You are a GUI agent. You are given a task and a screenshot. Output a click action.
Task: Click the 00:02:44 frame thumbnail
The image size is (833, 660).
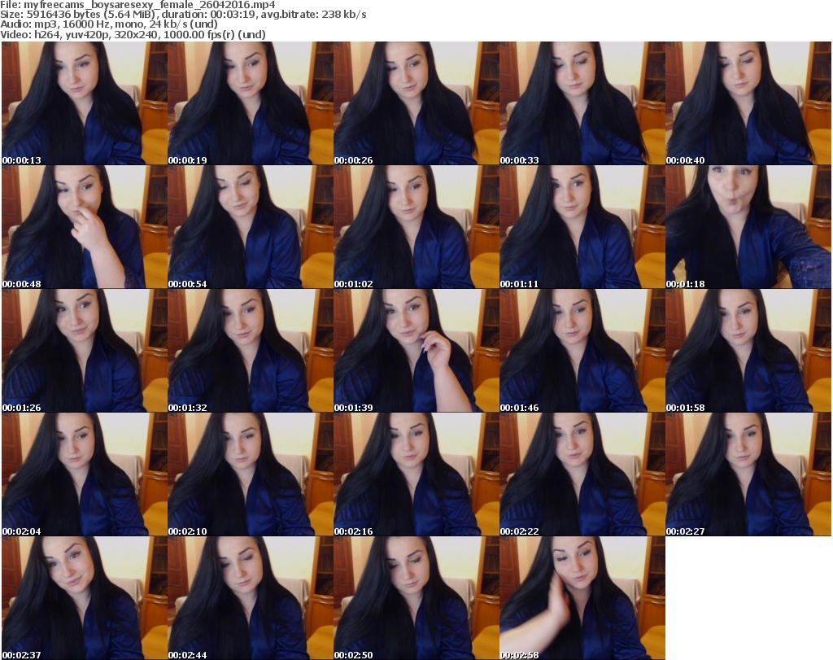[251, 598]
